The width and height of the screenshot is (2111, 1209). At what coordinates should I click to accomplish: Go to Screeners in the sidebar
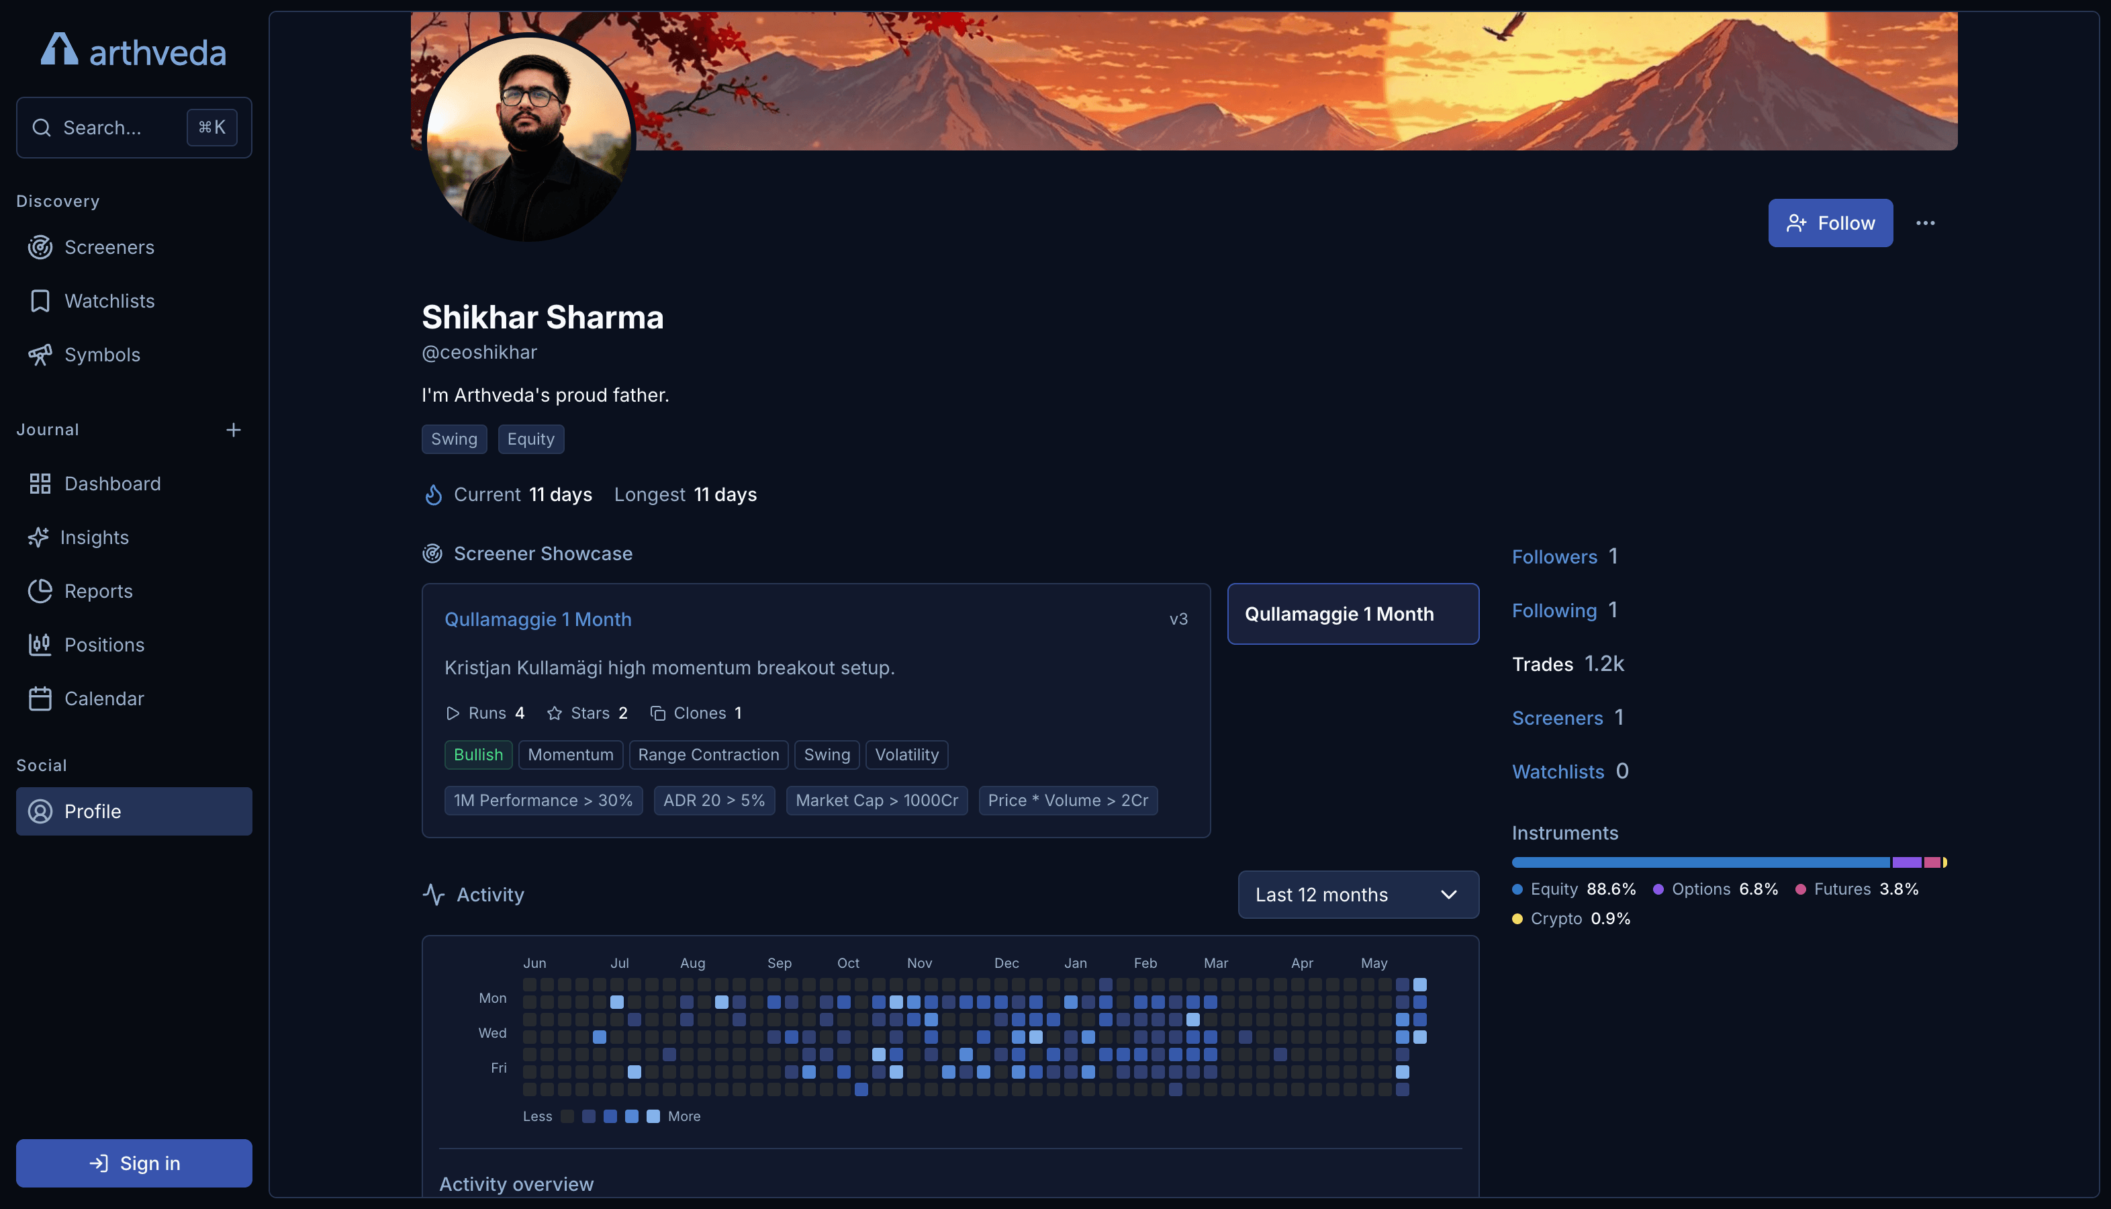click(x=134, y=247)
